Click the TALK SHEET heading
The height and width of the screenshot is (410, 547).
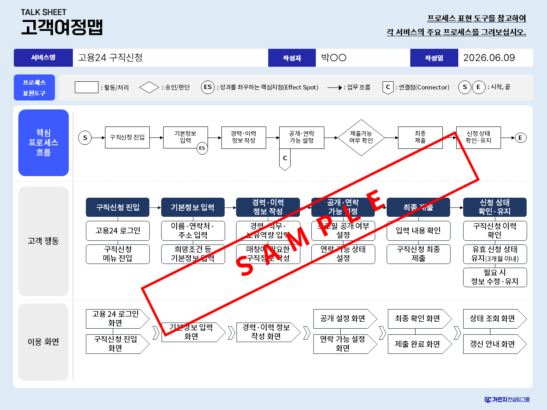tap(44, 12)
